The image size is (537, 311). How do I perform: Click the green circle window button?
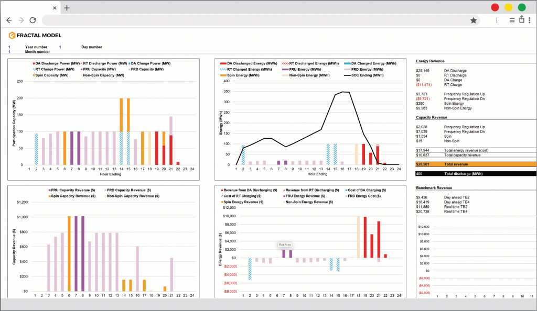pos(522,7)
